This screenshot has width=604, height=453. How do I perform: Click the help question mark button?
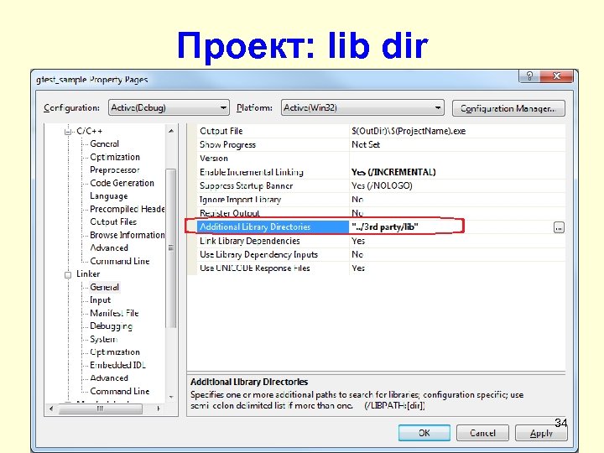coord(529,75)
